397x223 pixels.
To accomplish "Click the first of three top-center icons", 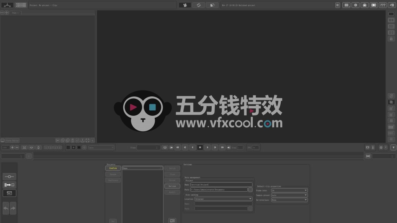I will (185, 5).
